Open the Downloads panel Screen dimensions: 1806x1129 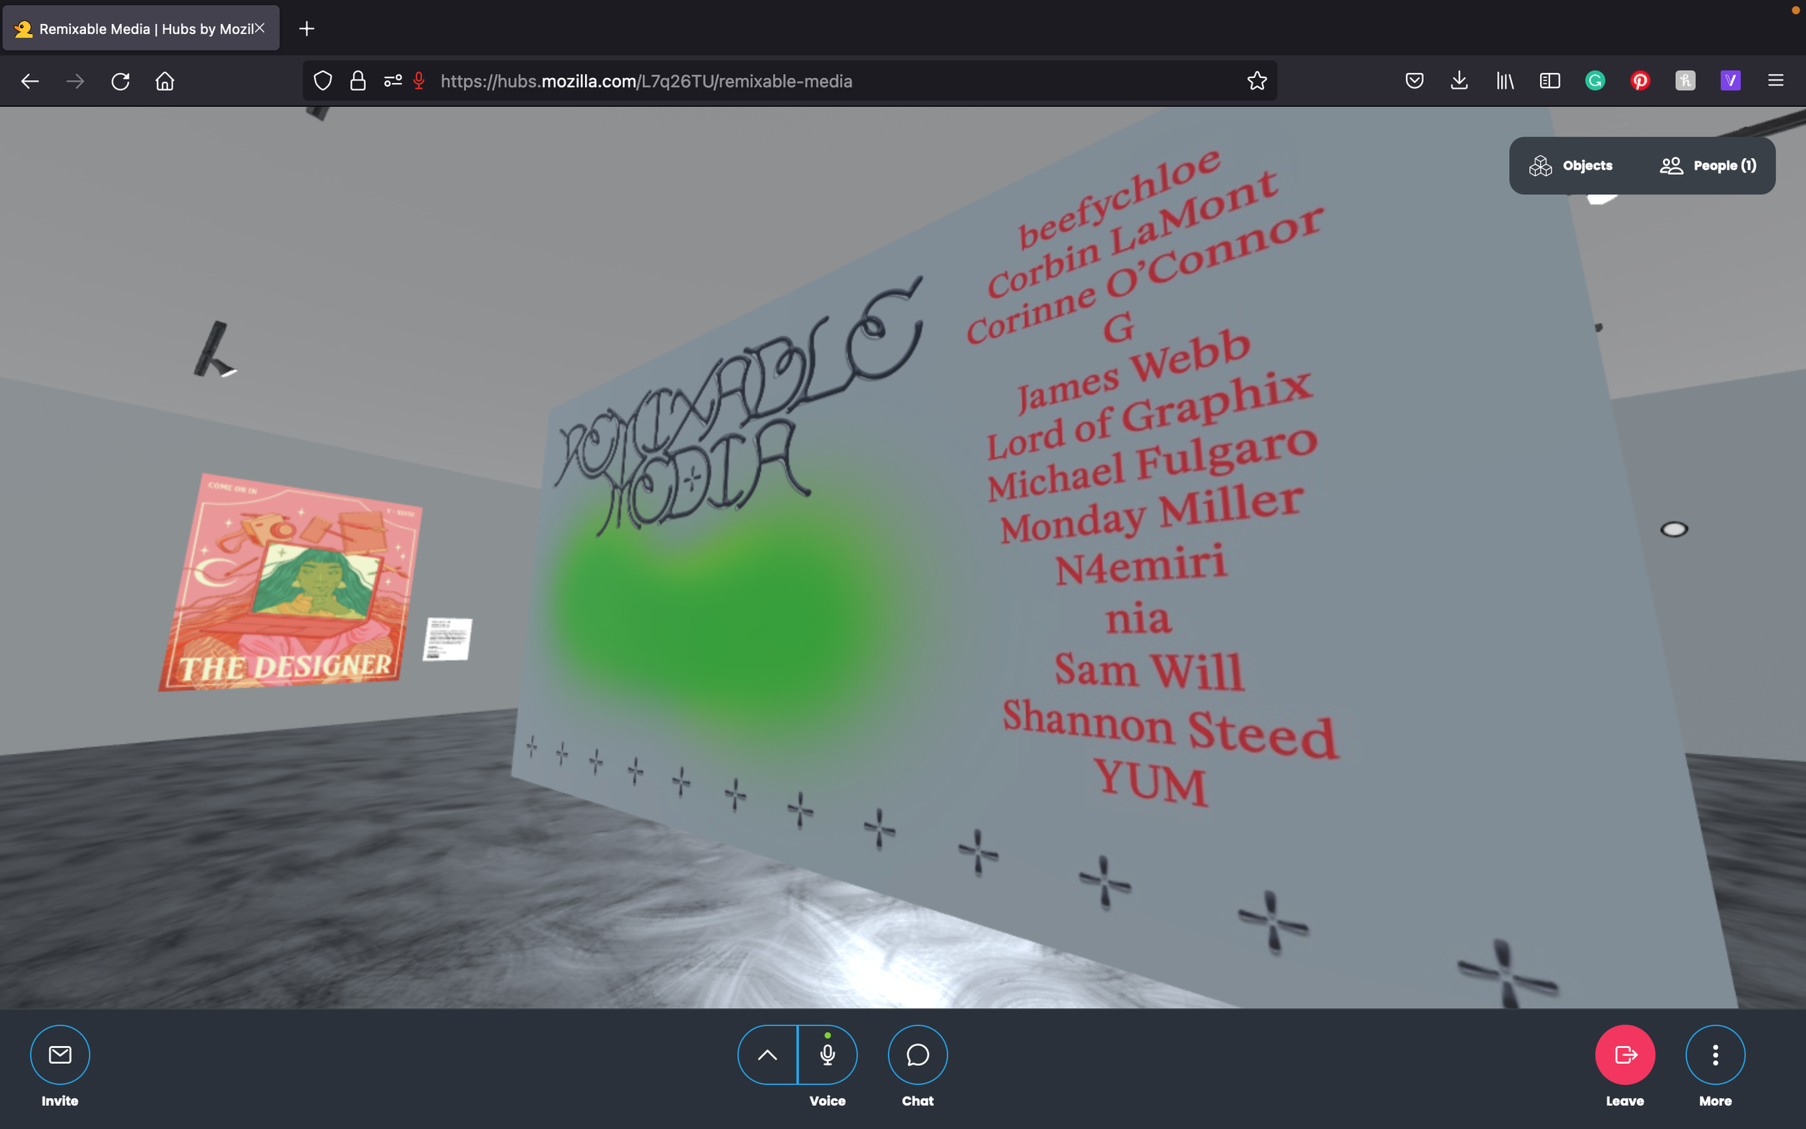pos(1459,81)
